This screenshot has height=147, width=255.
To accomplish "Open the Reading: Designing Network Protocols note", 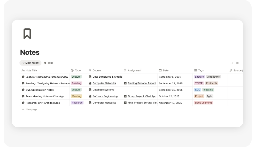I will [x=48, y=83].
